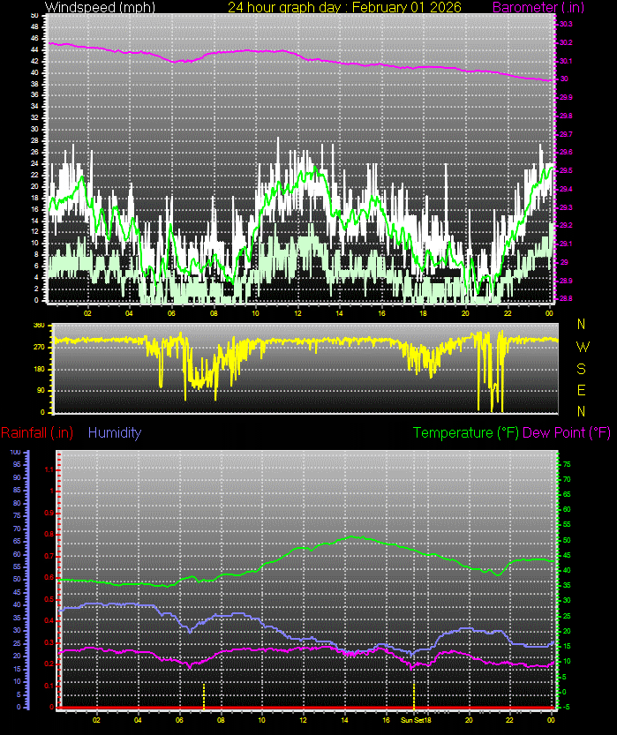Image resolution: width=617 pixels, height=735 pixels.
Task: Click the '30.2' barometer scale value
Action: [x=566, y=42]
